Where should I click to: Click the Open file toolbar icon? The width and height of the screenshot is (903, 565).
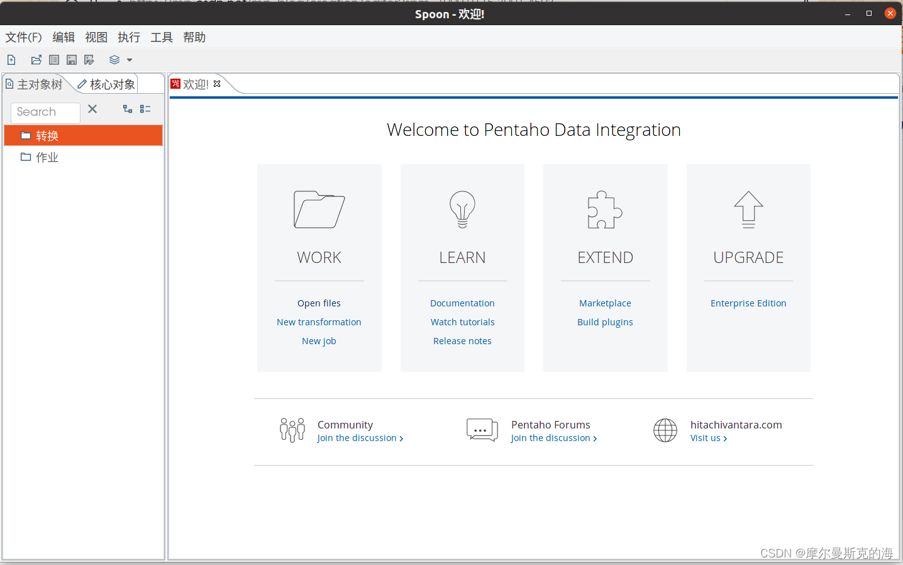(x=36, y=60)
